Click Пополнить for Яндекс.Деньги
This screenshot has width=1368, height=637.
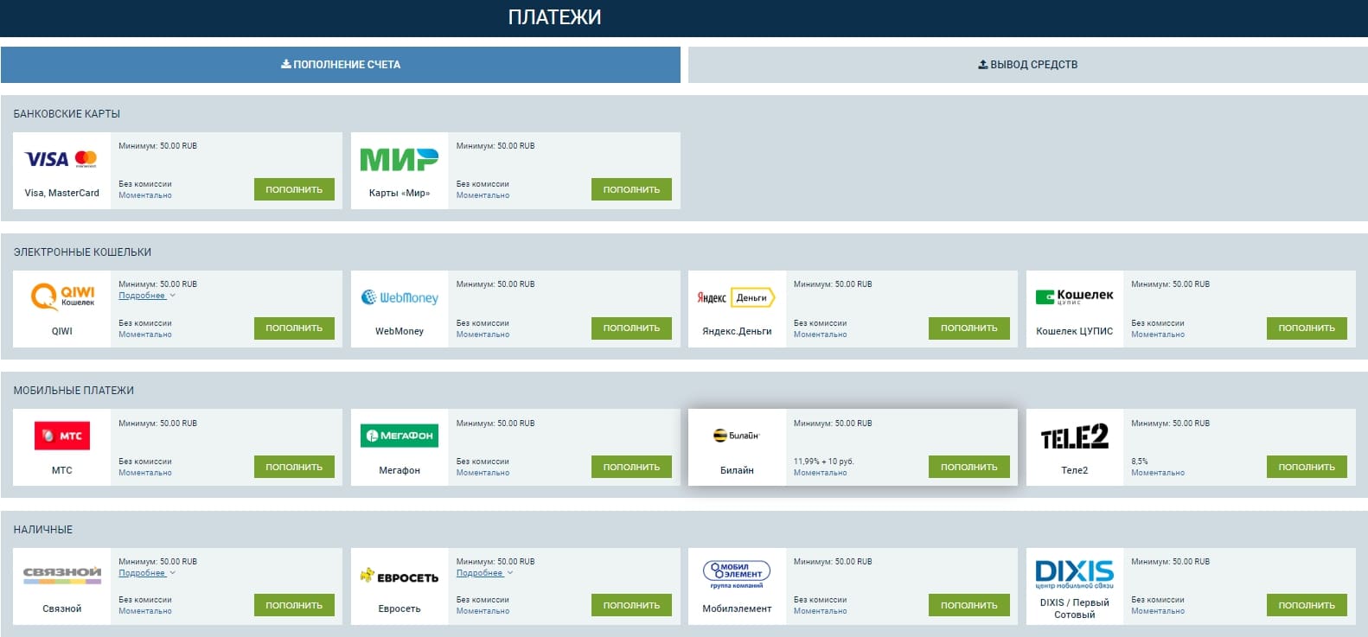pyautogui.click(x=968, y=328)
